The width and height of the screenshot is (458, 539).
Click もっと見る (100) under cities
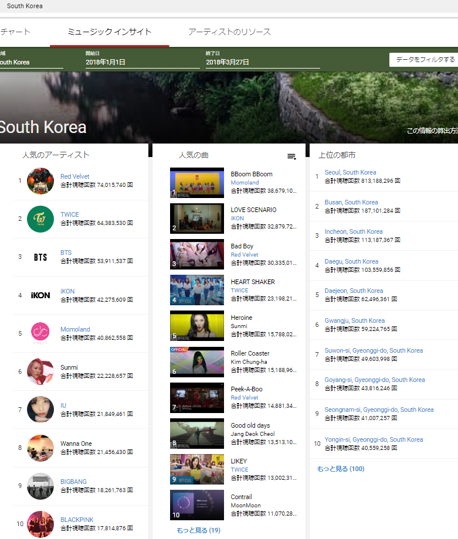coord(341,469)
